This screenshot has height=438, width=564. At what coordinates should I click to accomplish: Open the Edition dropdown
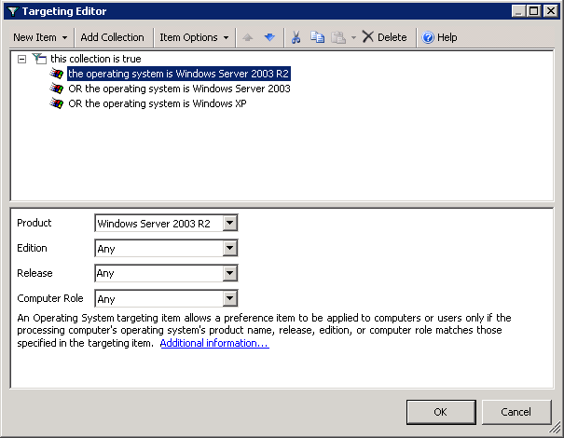[x=230, y=248]
